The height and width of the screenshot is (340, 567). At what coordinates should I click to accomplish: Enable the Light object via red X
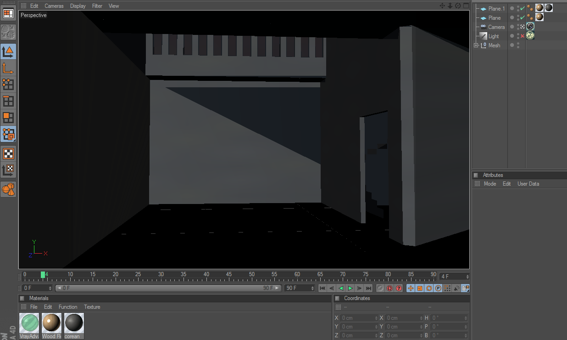523,36
